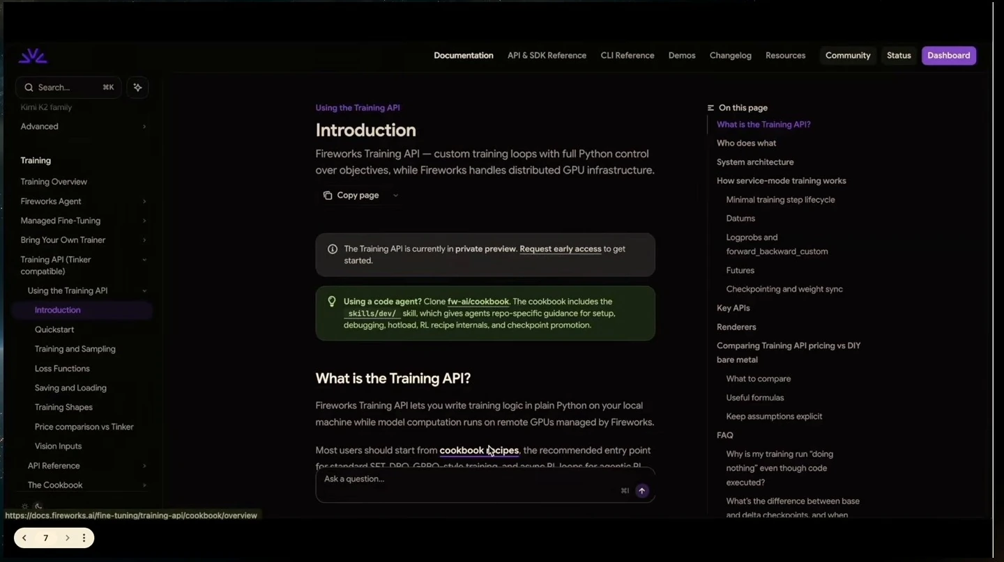Follow the Request early access link
This screenshot has height=562, width=1004.
561,249
